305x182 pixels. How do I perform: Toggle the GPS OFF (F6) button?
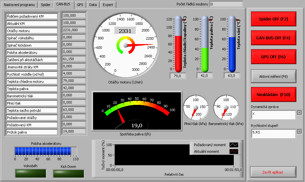(273, 57)
